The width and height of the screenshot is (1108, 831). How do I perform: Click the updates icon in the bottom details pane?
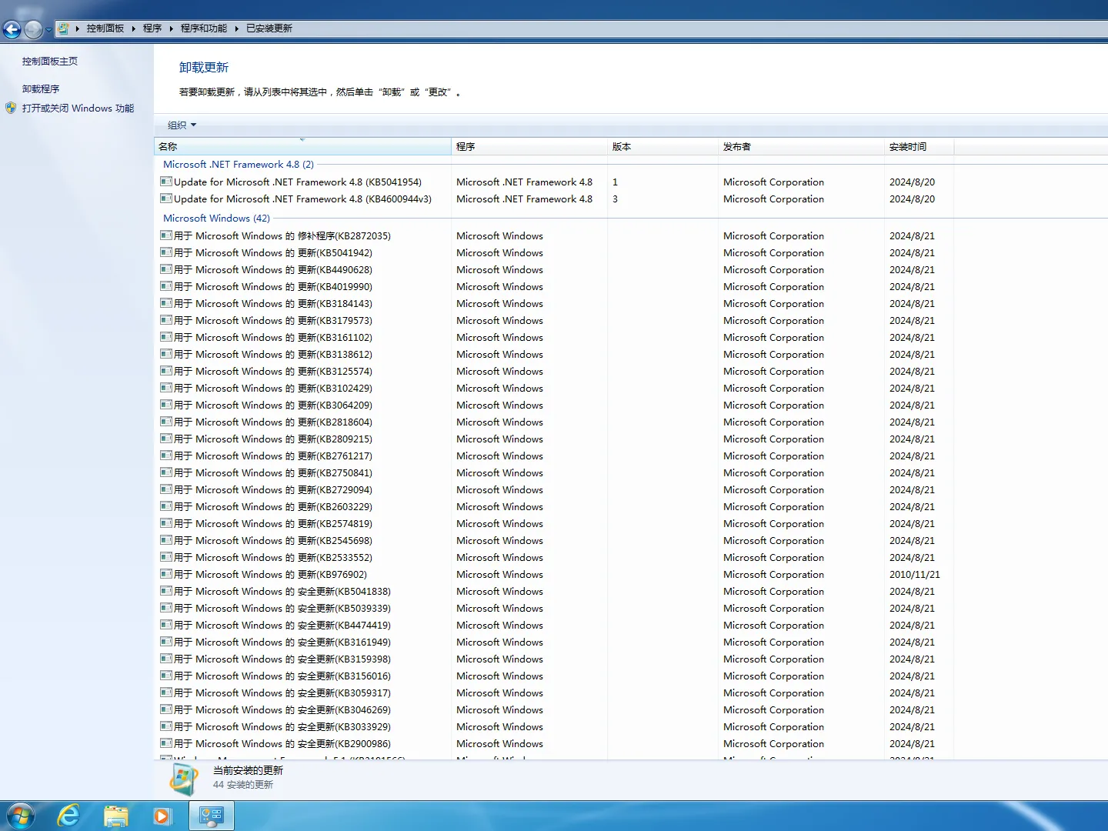pyautogui.click(x=184, y=779)
